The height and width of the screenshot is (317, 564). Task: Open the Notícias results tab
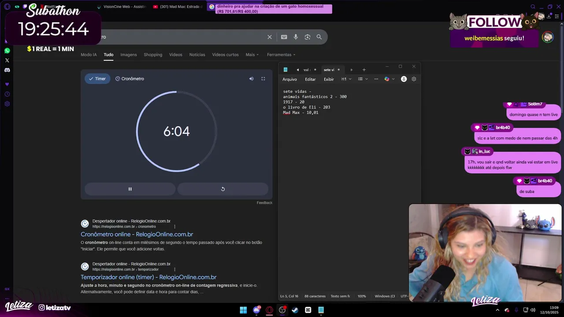(197, 55)
